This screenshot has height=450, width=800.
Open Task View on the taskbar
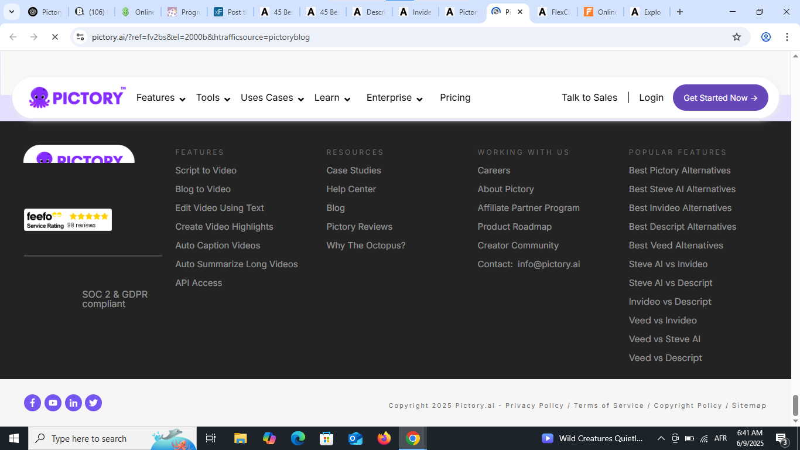pyautogui.click(x=211, y=438)
